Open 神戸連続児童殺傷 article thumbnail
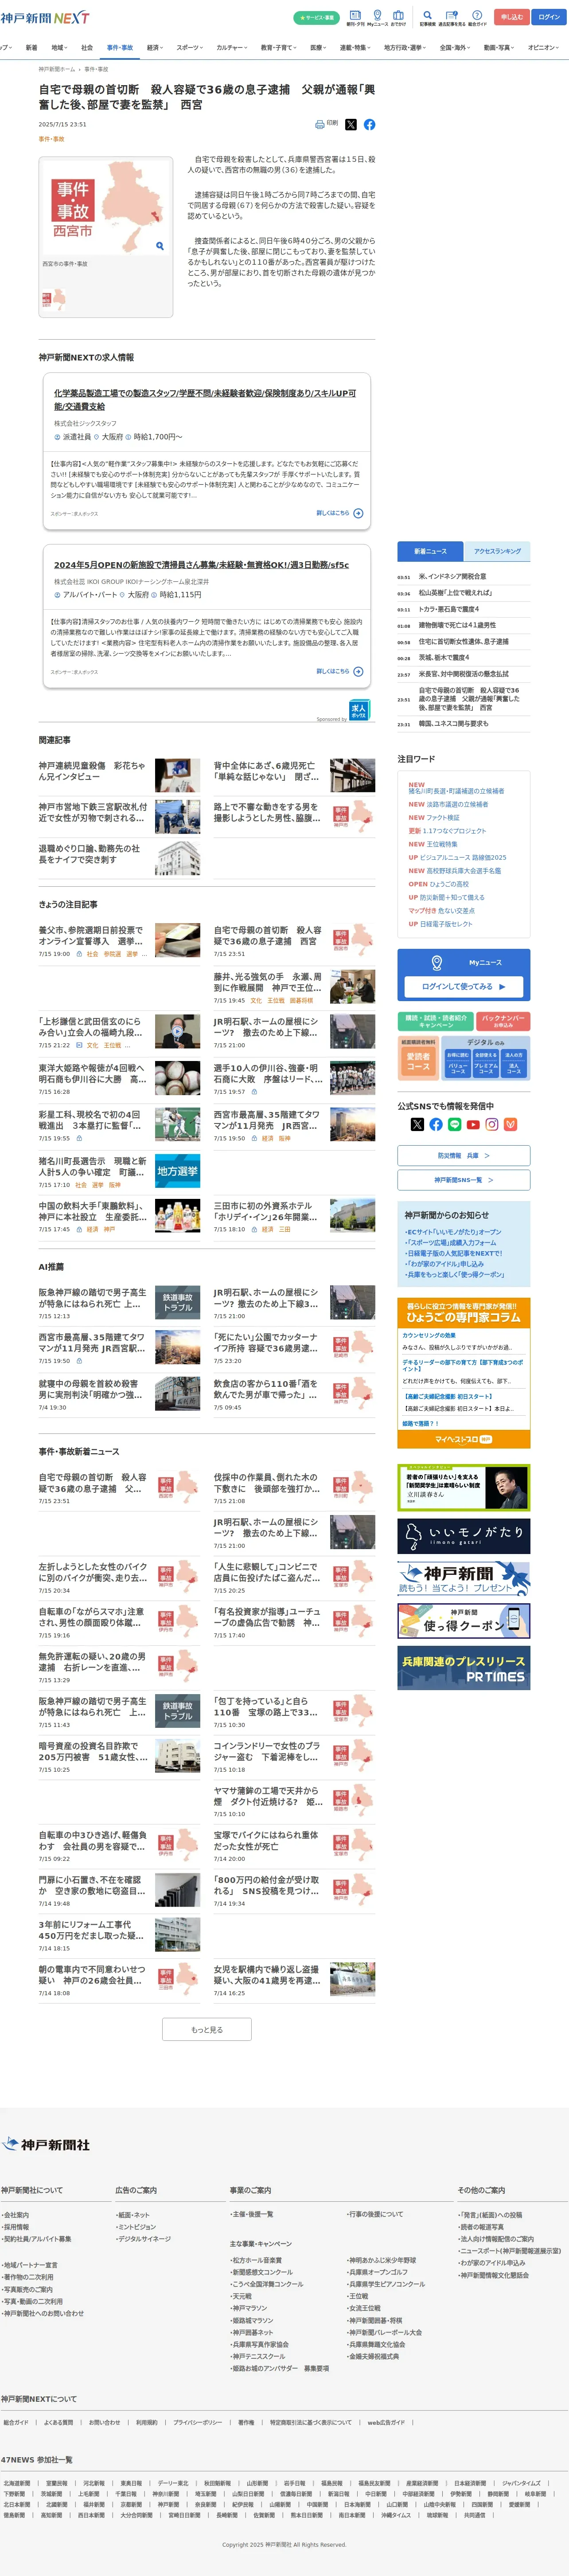Image resolution: width=569 pixels, height=2576 pixels. click(x=177, y=775)
